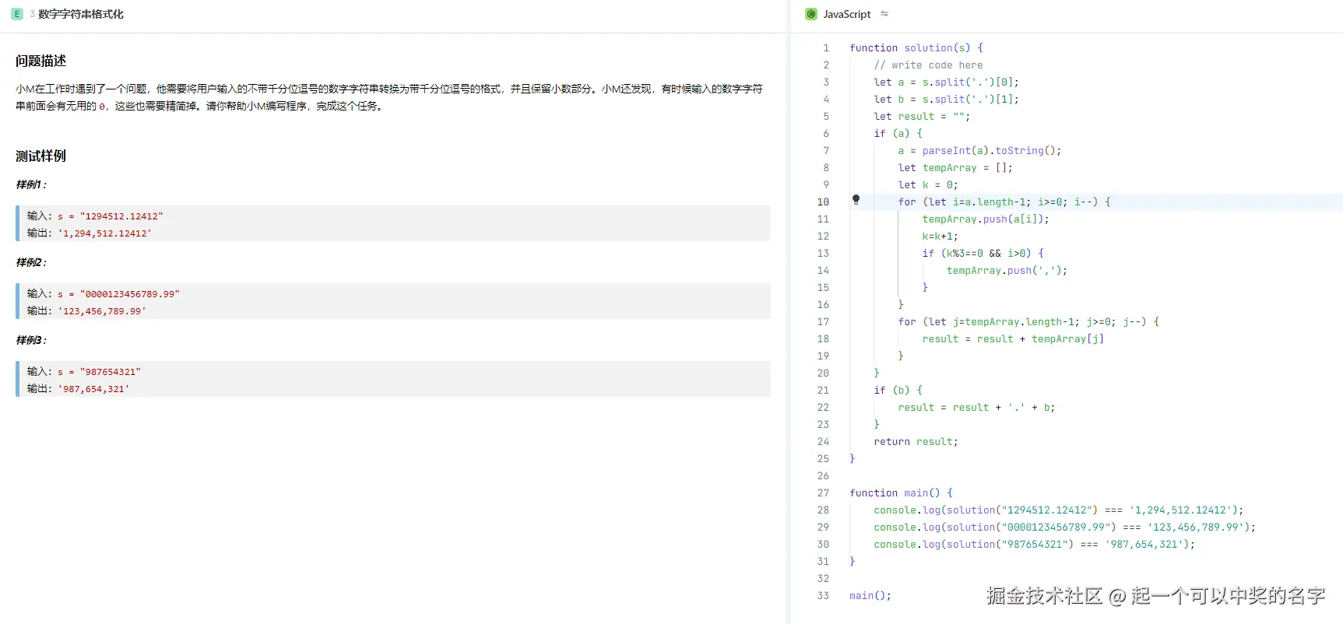
Task: Click the 样例2 output '123,456,789.99' text
Action: (x=101, y=311)
